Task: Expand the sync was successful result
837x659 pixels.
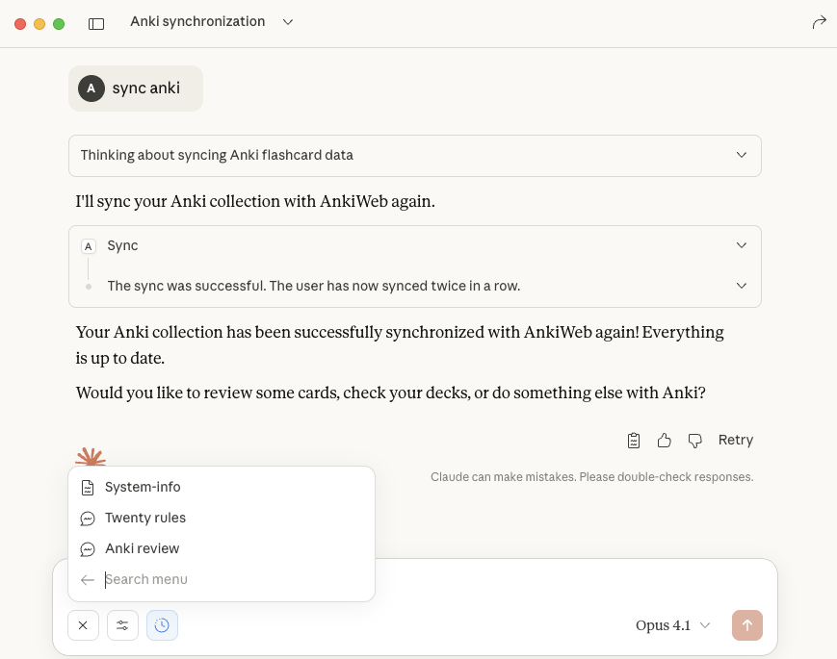Action: 741,286
